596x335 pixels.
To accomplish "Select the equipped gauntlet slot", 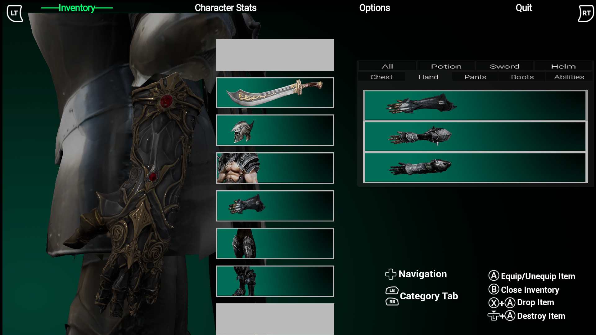I will point(275,206).
